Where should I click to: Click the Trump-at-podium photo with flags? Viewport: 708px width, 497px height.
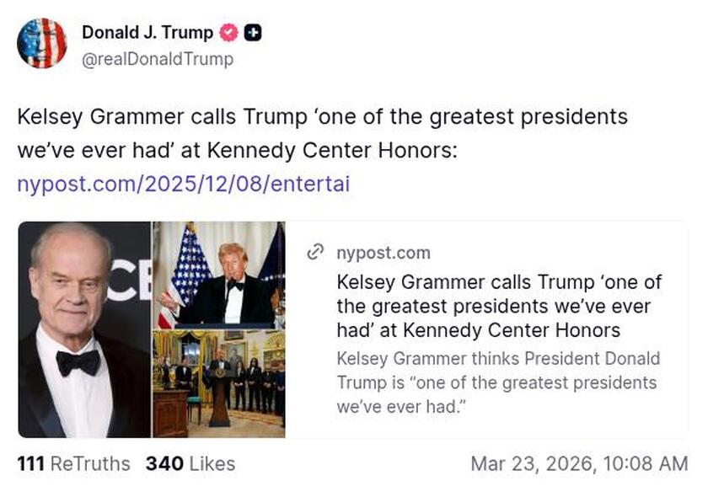(x=217, y=274)
